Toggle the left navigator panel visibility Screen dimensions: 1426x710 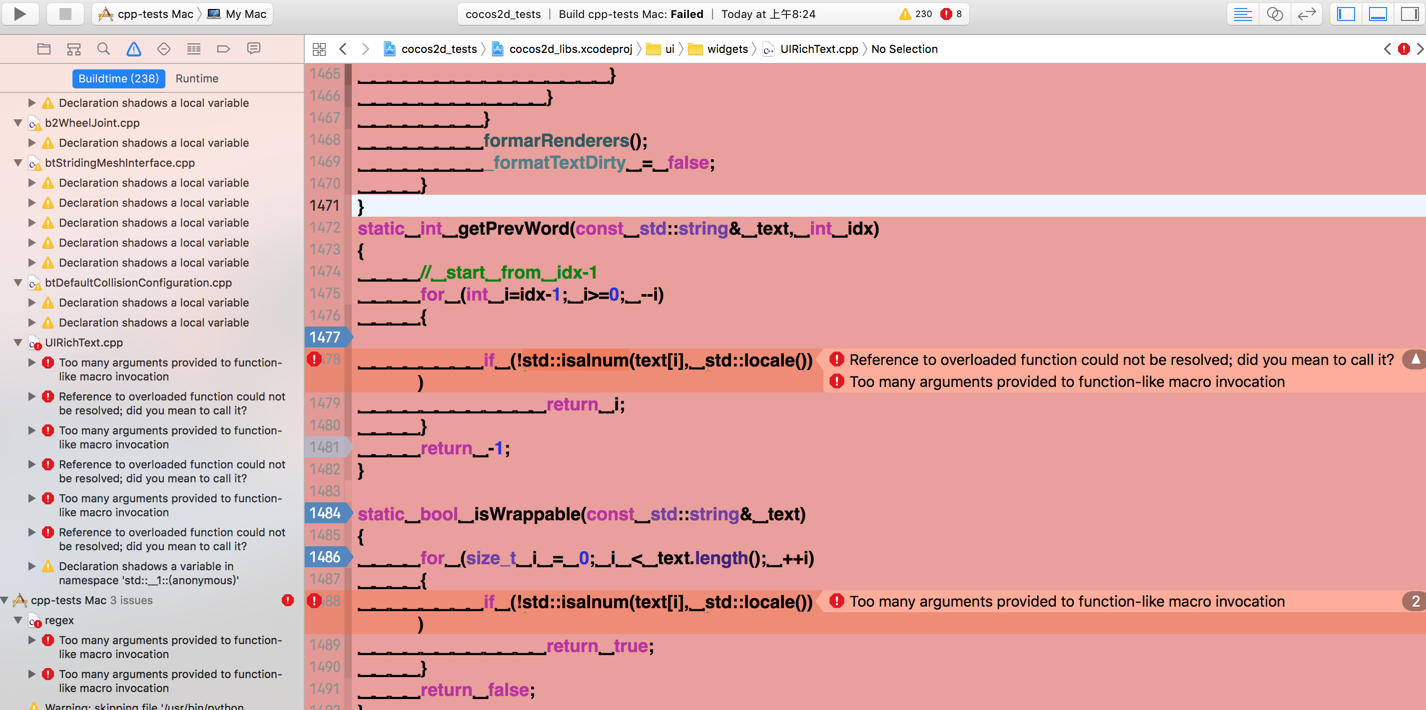tap(1346, 14)
